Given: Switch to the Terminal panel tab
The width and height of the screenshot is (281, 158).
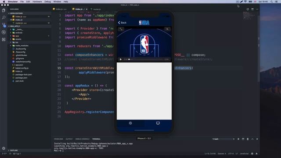Looking at the screenshot, I should (x=96, y=139).
